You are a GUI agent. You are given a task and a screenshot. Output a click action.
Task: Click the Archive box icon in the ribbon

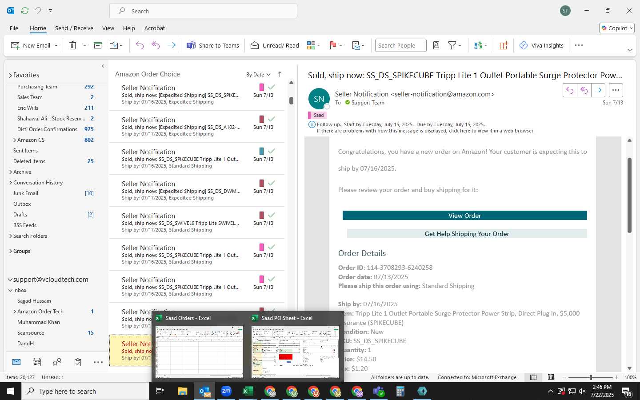point(98,45)
